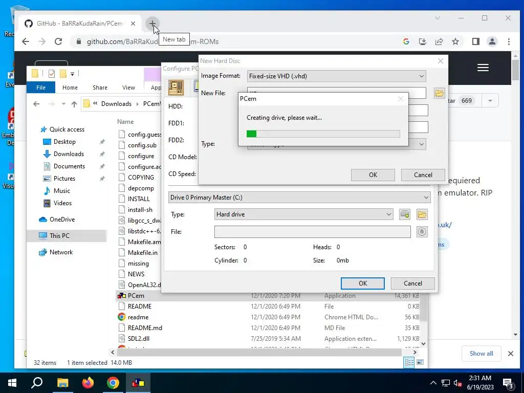
Task: Click the network icon in system tray
Action: 446,383
